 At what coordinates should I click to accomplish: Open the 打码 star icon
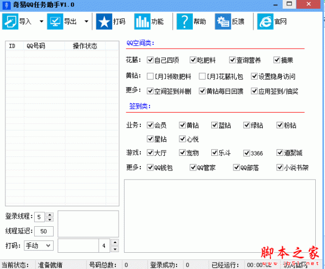point(104,21)
